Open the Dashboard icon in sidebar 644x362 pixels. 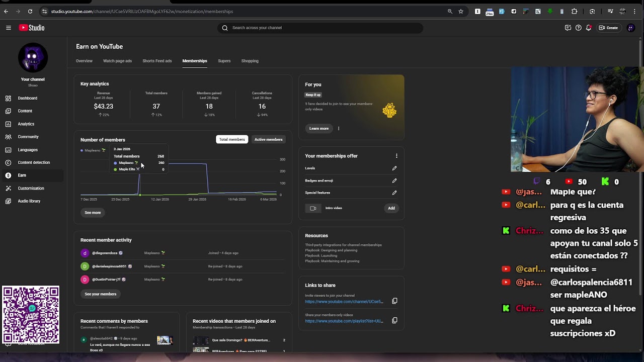pos(8,98)
